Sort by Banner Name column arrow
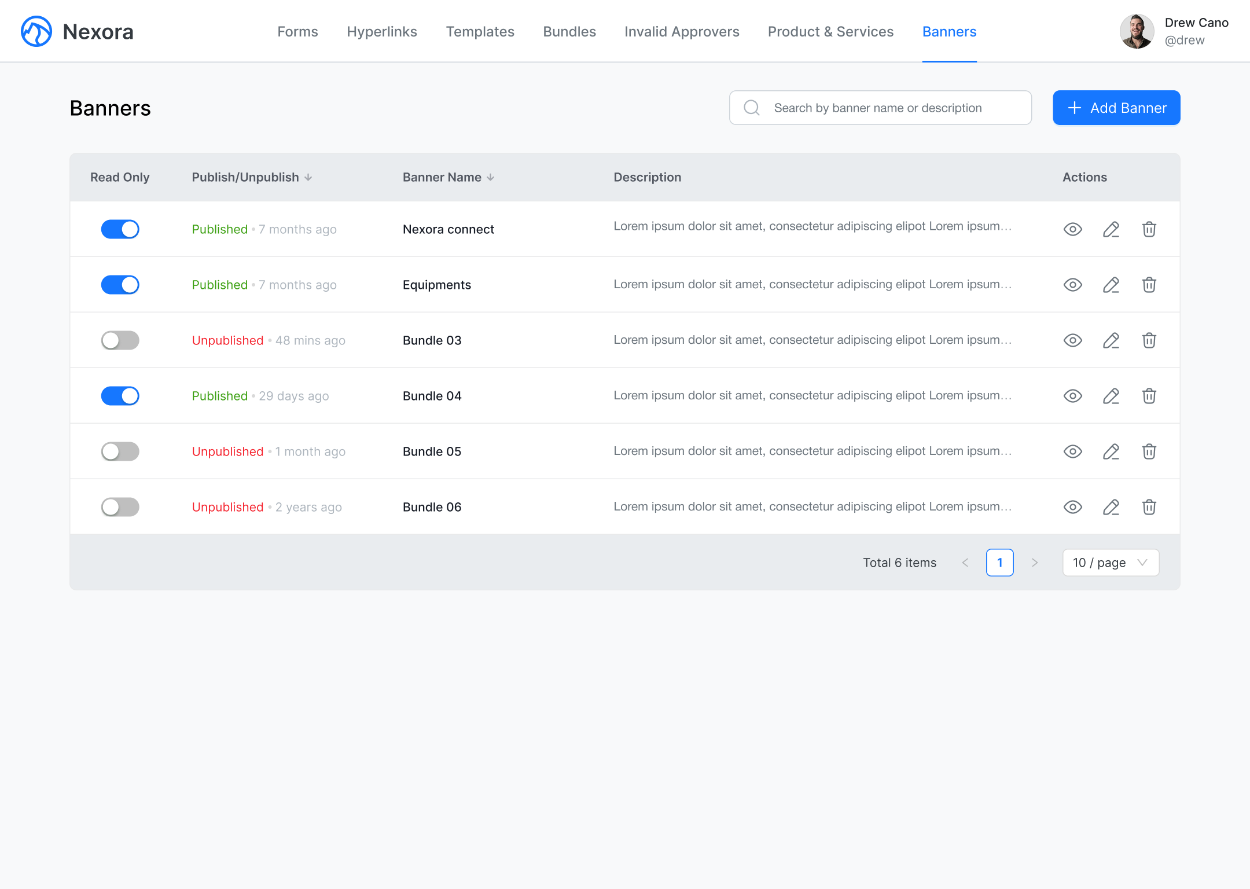Screen dimensions: 1250x889 pyautogui.click(x=491, y=177)
